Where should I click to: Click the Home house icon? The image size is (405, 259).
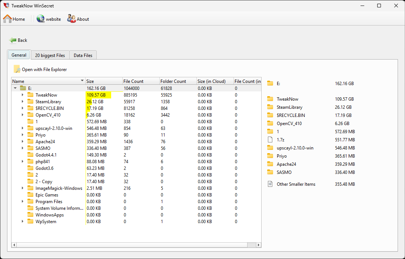7,19
